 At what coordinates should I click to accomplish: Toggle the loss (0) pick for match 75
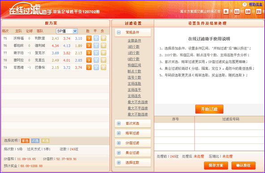[103, 38]
